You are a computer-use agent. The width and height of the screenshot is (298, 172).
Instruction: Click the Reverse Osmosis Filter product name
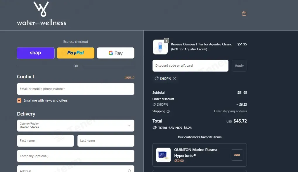point(201,47)
